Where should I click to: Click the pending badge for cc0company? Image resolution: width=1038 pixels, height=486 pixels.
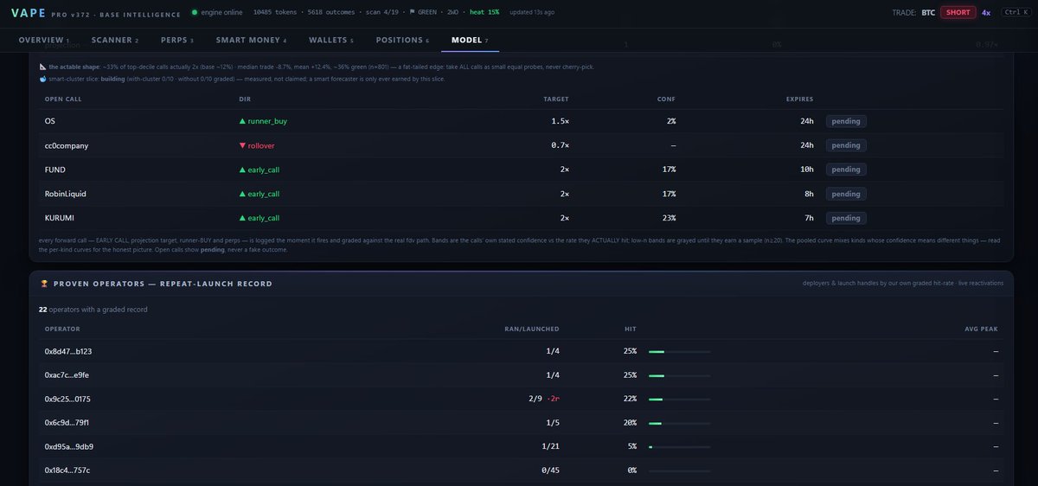click(846, 145)
